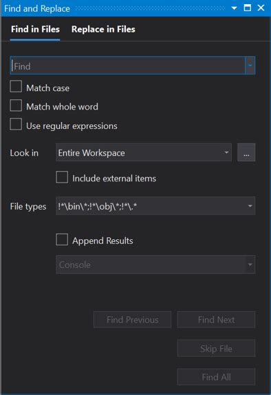Click the Find Previous button
The image size is (271, 395).
(133, 319)
